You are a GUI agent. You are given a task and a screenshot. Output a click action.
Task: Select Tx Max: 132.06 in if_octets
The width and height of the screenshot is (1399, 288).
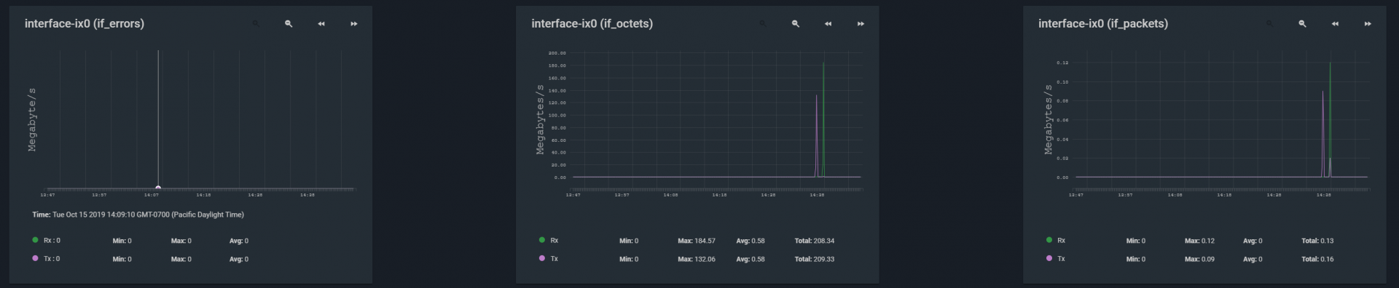click(697, 259)
